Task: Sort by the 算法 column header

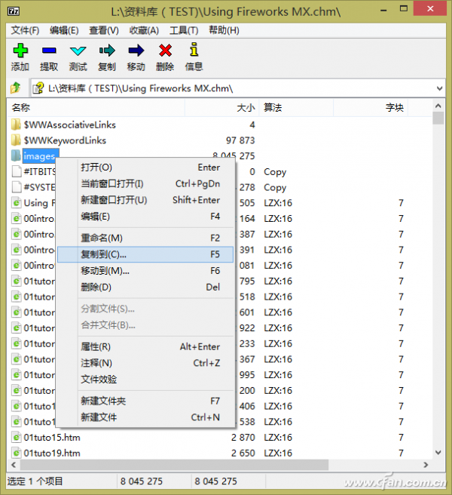Action: (x=296, y=108)
